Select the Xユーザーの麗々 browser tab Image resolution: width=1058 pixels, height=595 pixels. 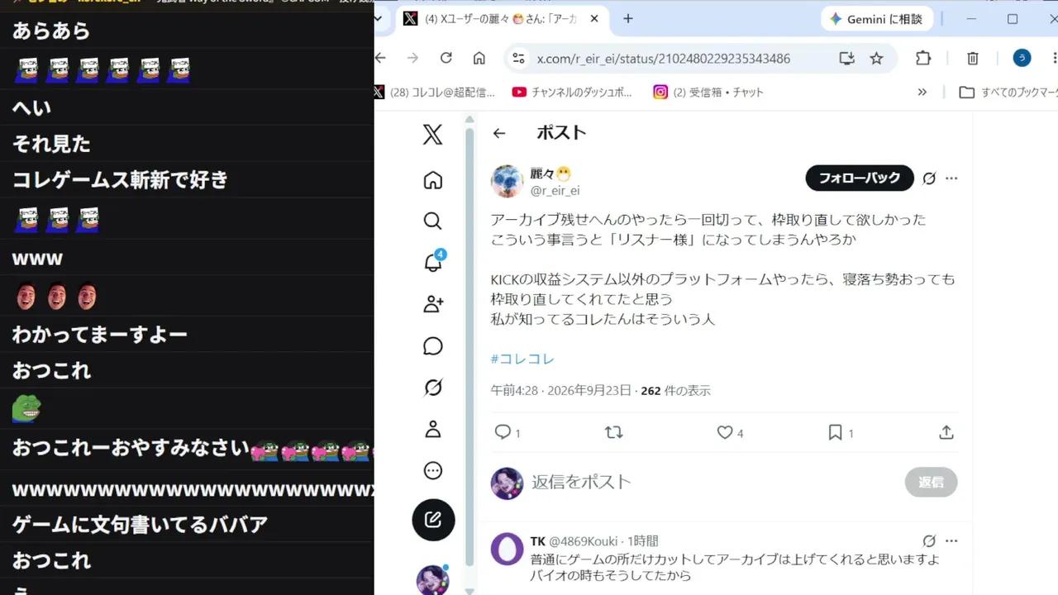point(502,19)
